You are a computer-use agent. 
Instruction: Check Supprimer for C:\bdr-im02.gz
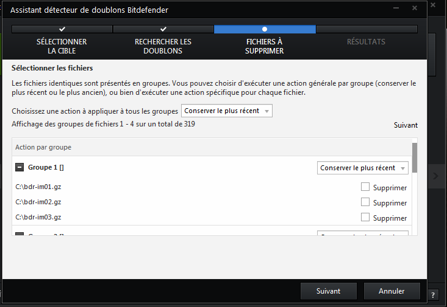pos(365,202)
